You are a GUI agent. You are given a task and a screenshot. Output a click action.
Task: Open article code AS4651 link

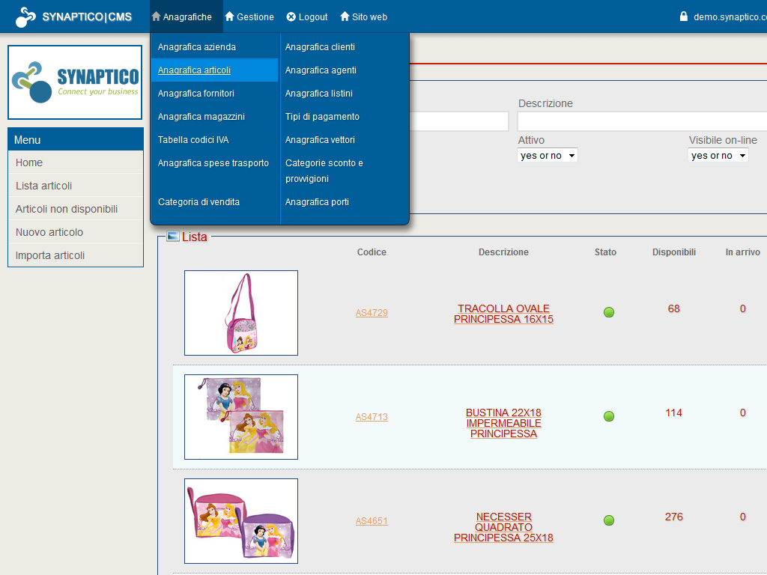372,521
